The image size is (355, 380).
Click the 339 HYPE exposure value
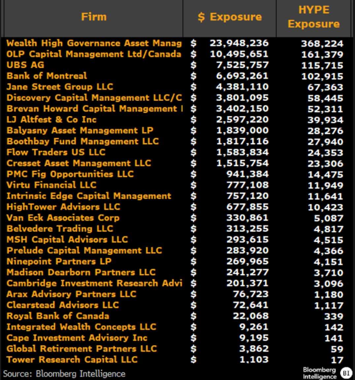pyautogui.click(x=334, y=316)
